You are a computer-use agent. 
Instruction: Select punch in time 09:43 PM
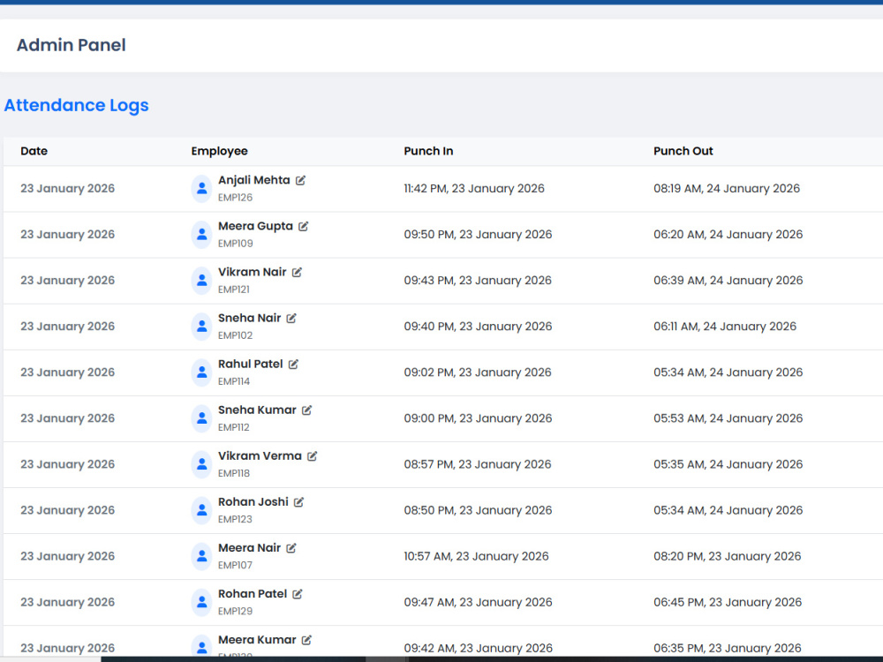click(478, 281)
